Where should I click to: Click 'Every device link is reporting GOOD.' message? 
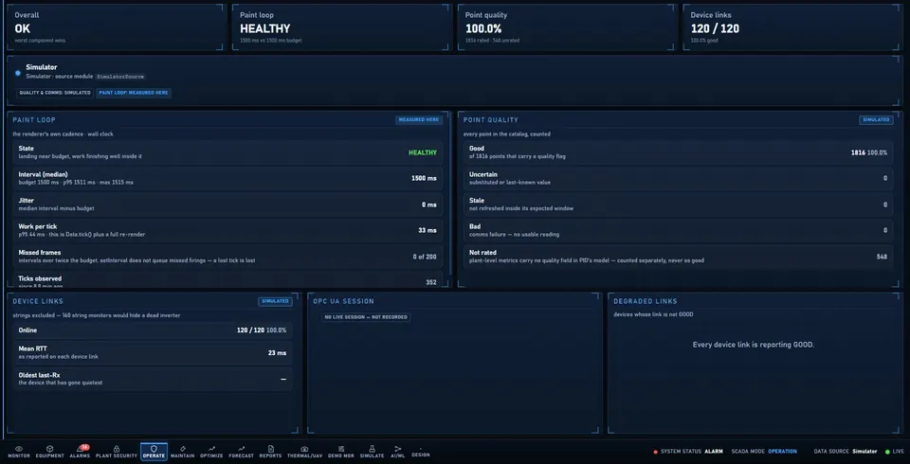click(x=754, y=345)
